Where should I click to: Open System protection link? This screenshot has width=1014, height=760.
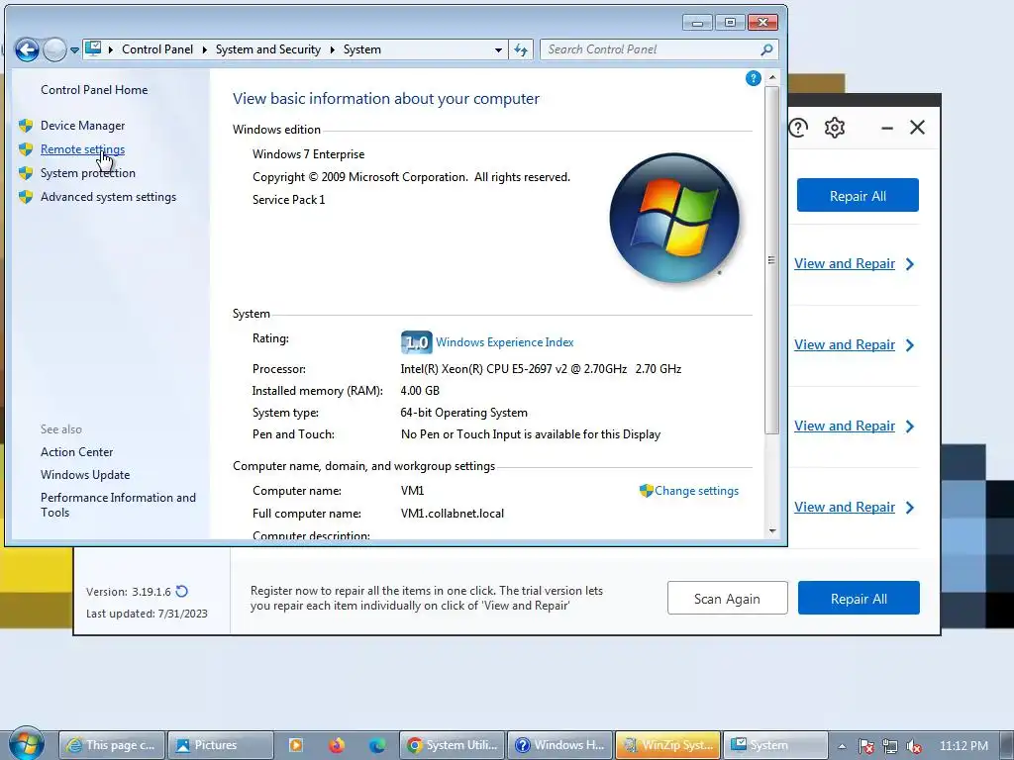pyautogui.click(x=88, y=172)
